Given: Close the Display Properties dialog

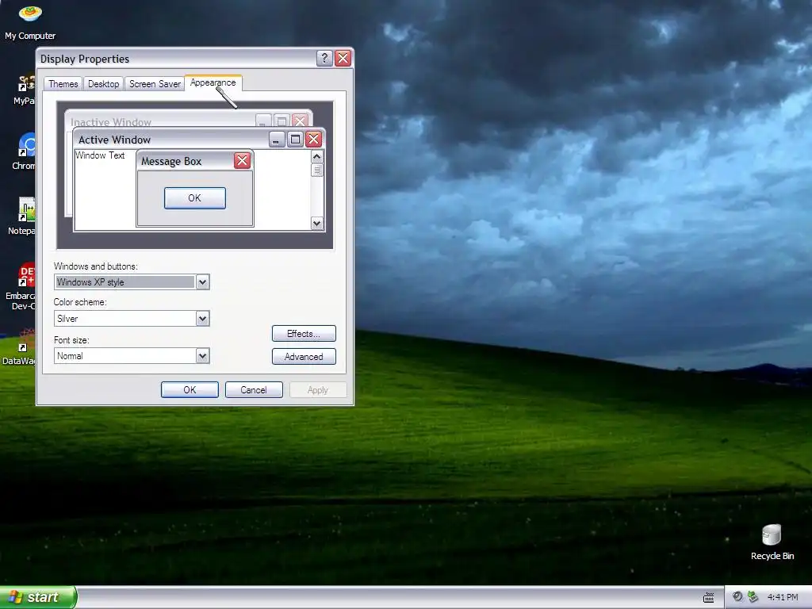Looking at the screenshot, I should click(343, 58).
